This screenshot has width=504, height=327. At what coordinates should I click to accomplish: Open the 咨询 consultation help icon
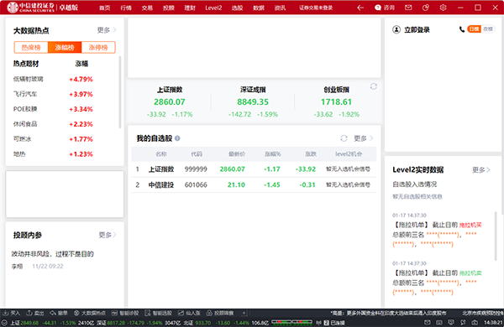tap(385, 8)
